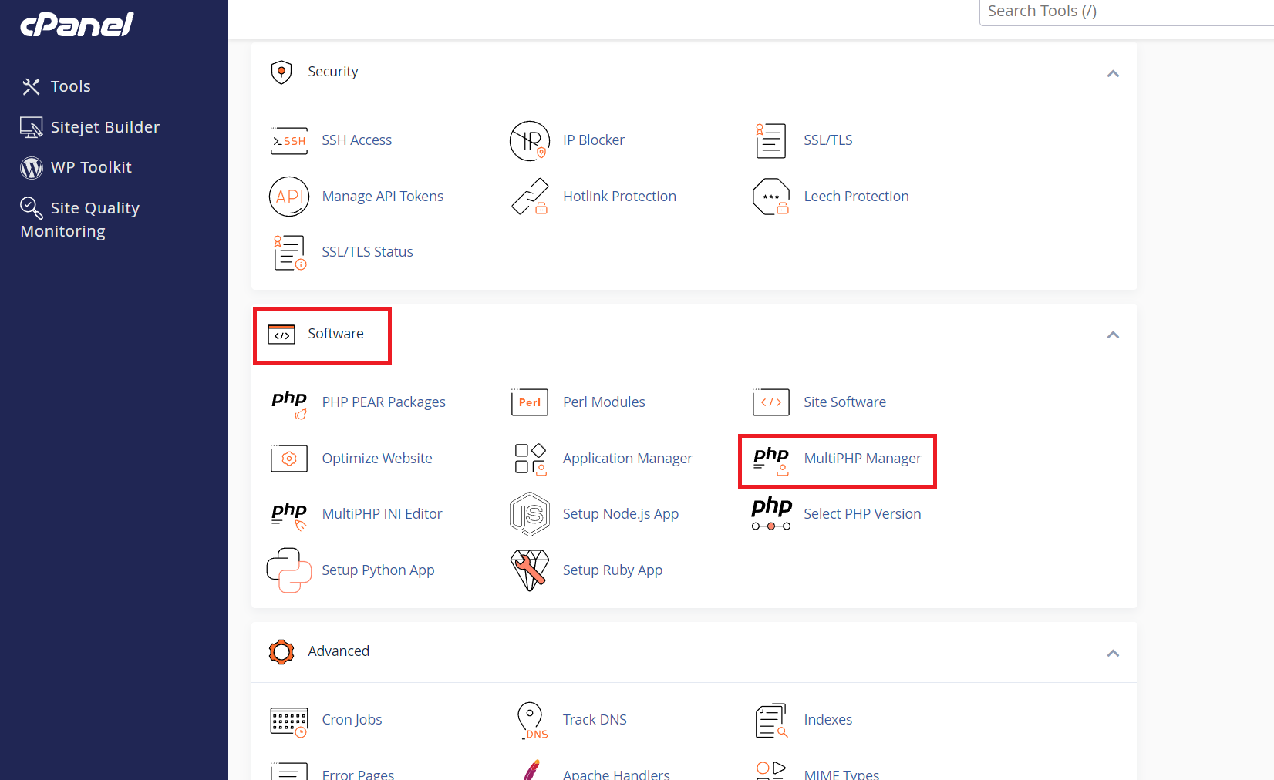
Task: Open the Manage API Tokens link
Action: click(x=383, y=197)
